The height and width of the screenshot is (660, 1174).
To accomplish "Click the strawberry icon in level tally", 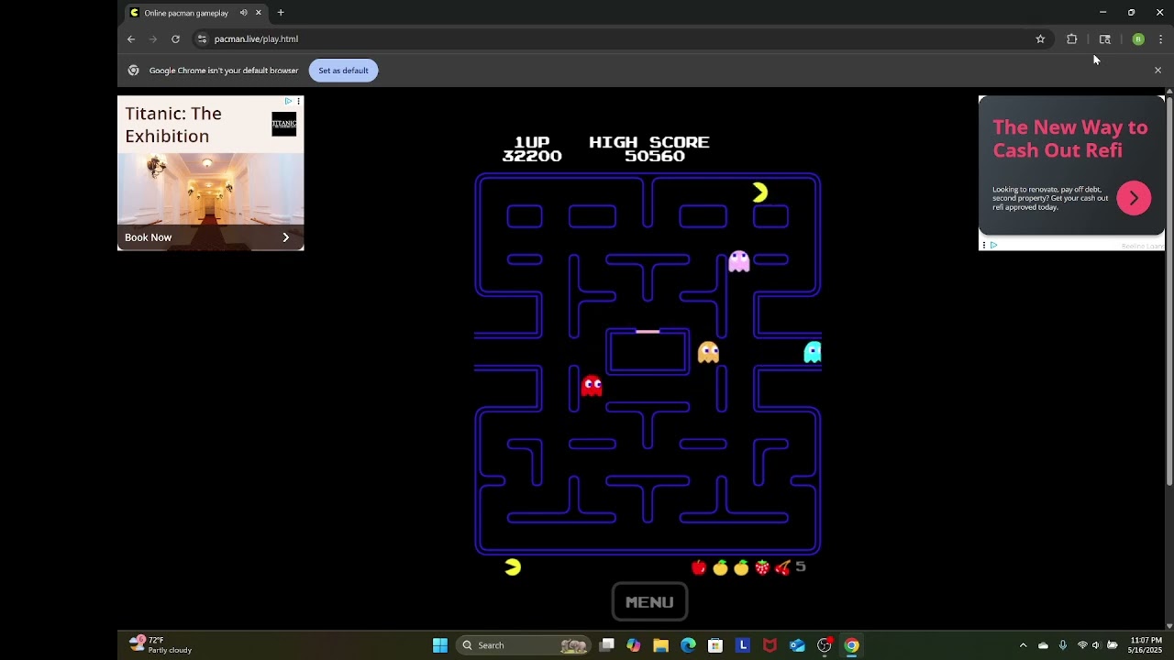I will point(762,567).
